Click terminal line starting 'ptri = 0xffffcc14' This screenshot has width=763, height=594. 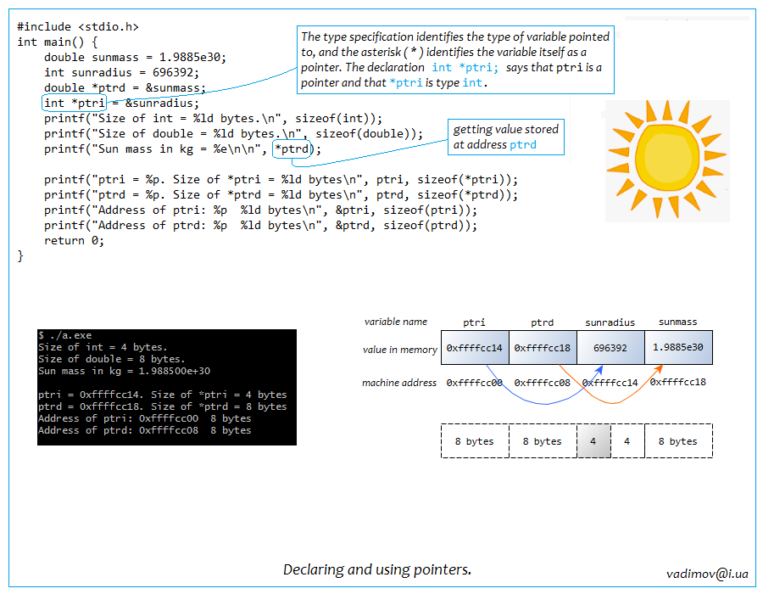click(x=163, y=395)
